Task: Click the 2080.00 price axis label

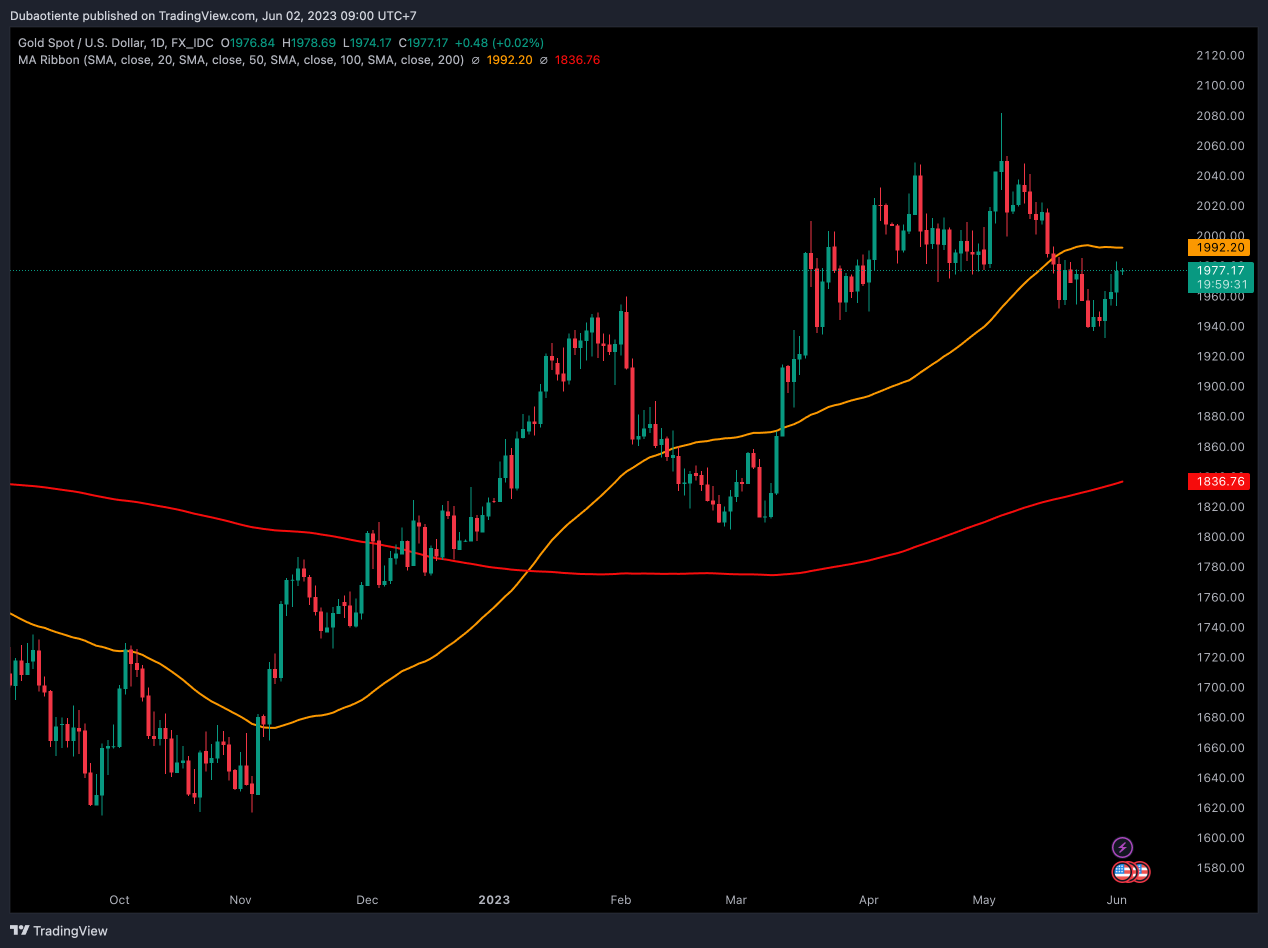Action: [1220, 116]
